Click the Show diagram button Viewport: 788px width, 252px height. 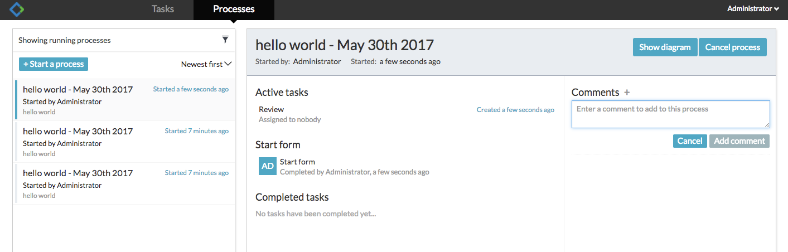point(665,47)
